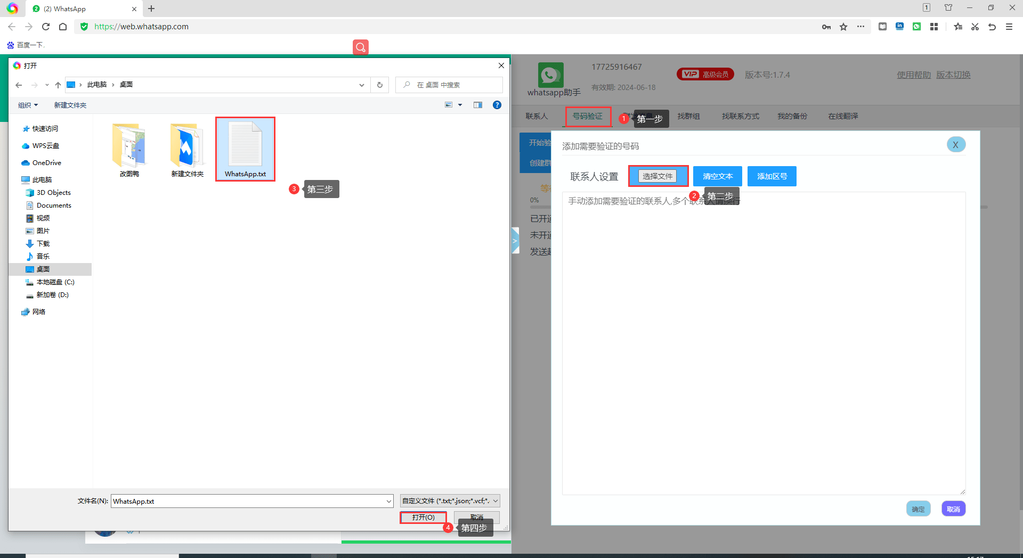1023x558 pixels.
Task: Select 本地磁盘 (C:) drive
Action: (50, 282)
